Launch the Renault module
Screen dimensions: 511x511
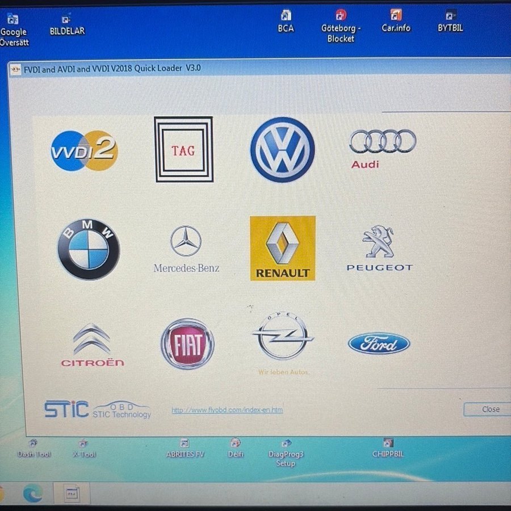pos(283,248)
